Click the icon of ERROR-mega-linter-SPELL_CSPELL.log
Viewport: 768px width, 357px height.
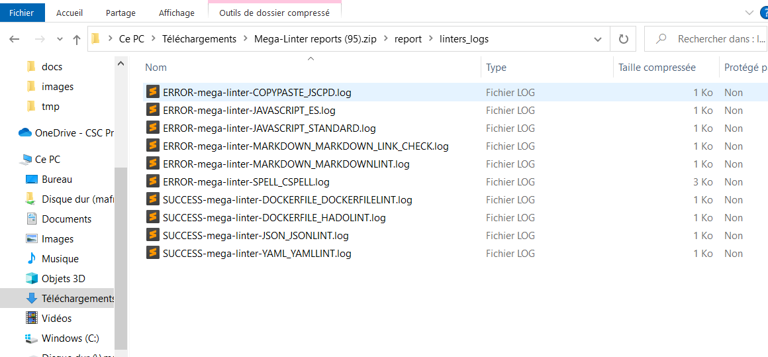coord(153,181)
